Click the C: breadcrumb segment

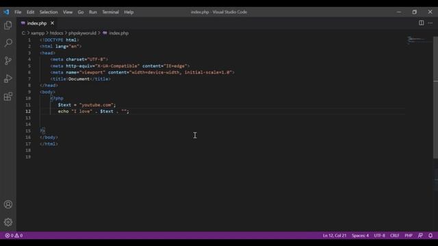24,33
